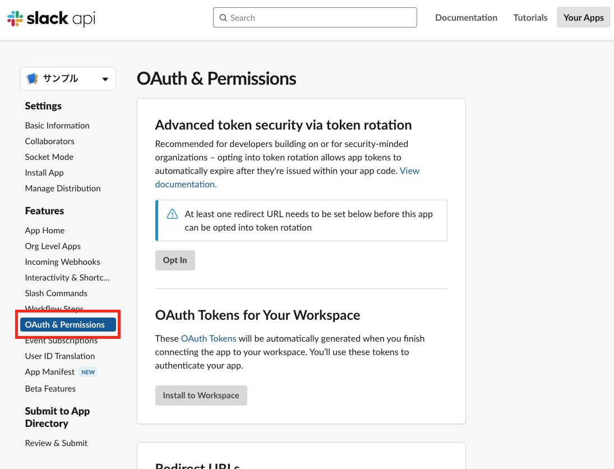
Task: Go to App Home feature
Action: pyautogui.click(x=45, y=231)
